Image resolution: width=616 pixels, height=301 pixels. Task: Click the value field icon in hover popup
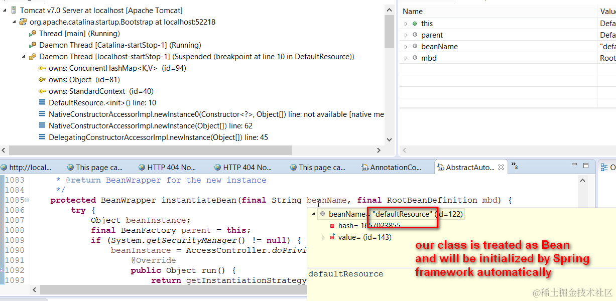[x=332, y=237]
